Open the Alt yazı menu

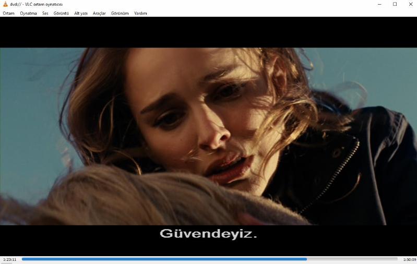click(x=81, y=13)
